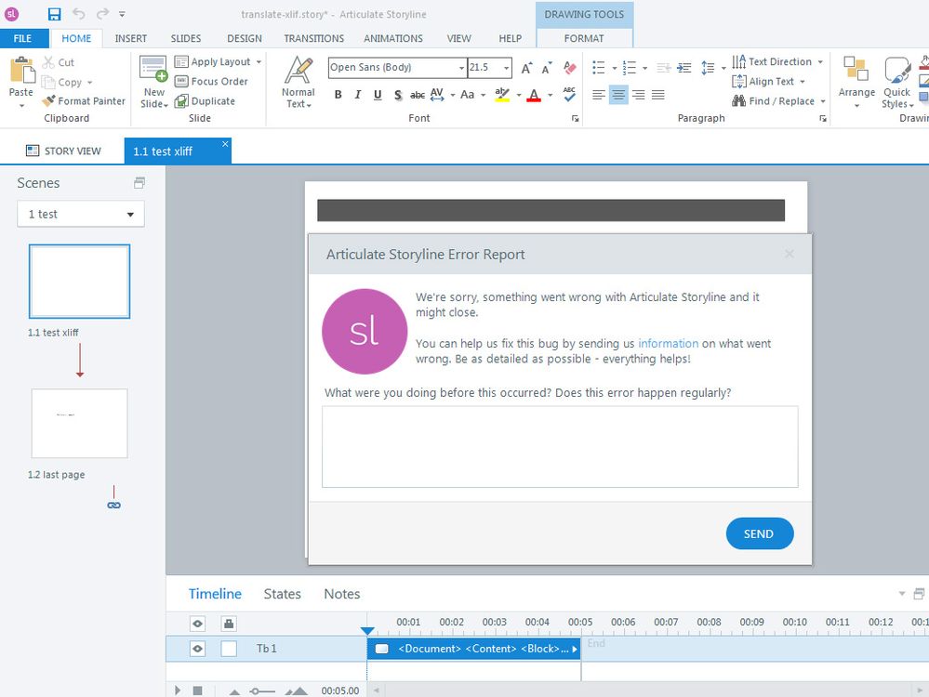Switch to the DESIGN ribbon tab
929x697 pixels.
tap(244, 38)
